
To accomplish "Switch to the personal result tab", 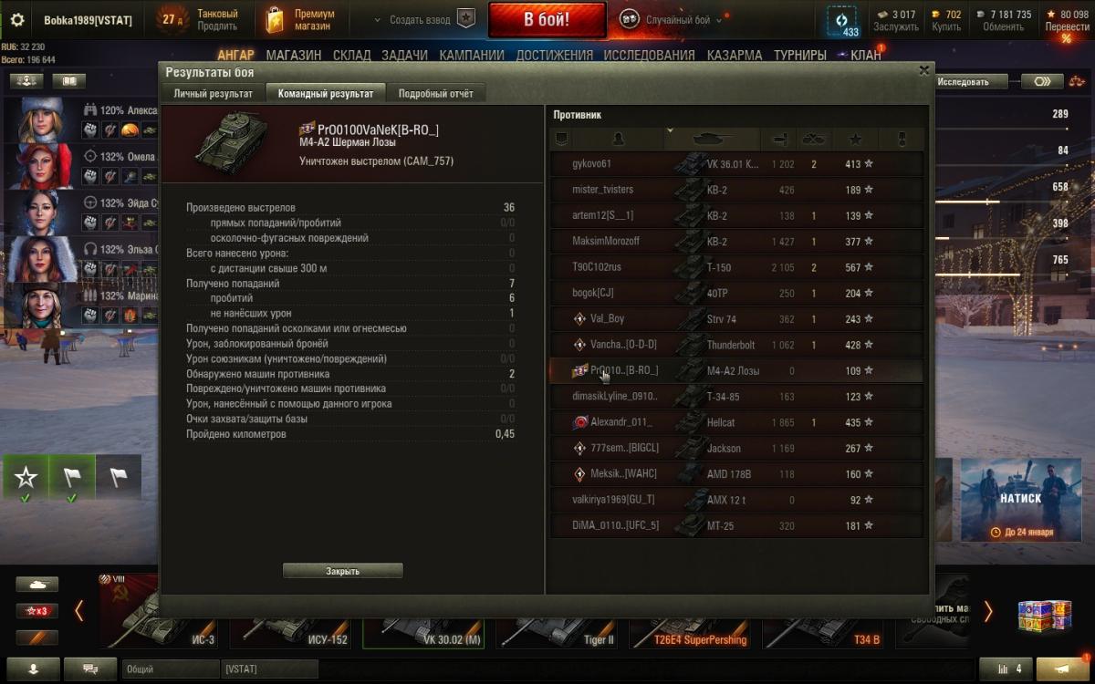I will (214, 93).
